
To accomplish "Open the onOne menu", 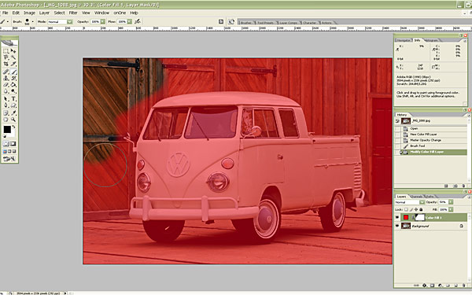I will (120, 13).
